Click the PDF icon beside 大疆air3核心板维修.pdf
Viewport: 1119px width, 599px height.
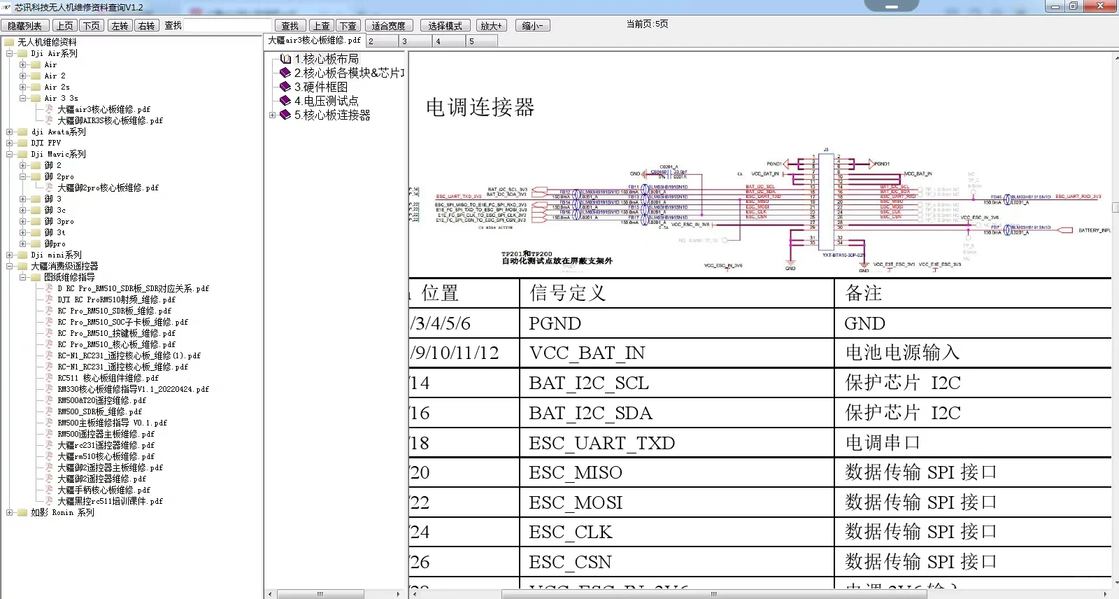coord(50,109)
